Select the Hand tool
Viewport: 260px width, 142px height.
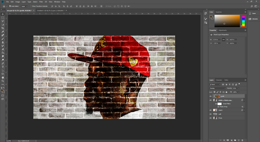coord(3,77)
